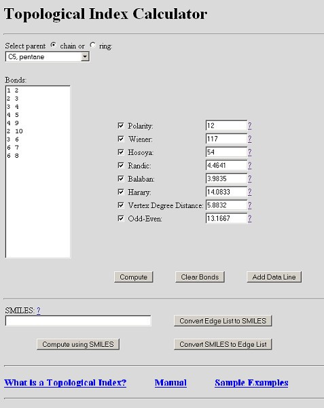Screen dimensions: 324x408
Task: Toggle the Hosoya index checkbox
Action: 121,152
